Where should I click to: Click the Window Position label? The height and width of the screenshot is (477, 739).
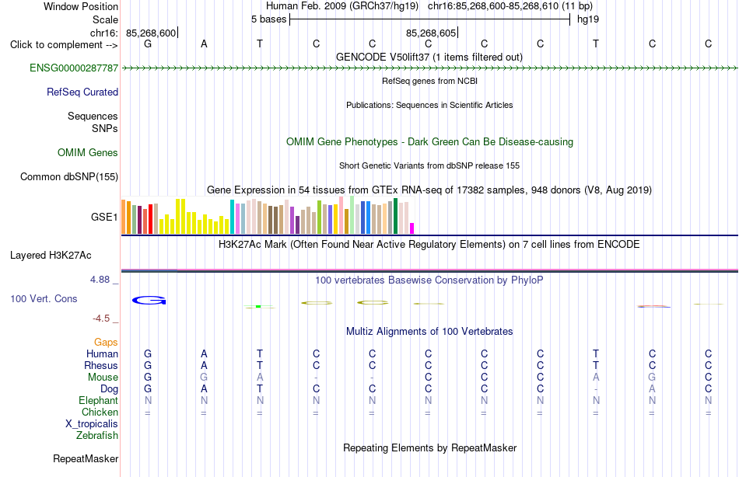tap(81, 6)
